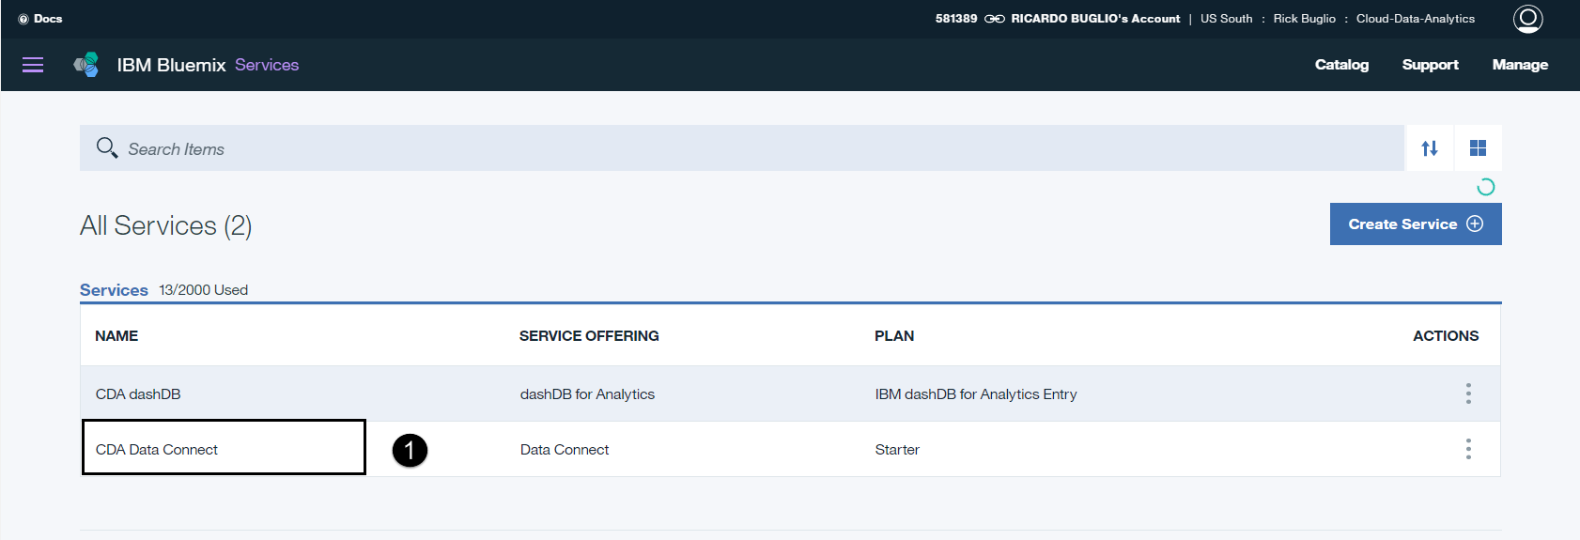The image size is (1580, 540).
Task: Select the Services tab heading
Action: (x=114, y=290)
